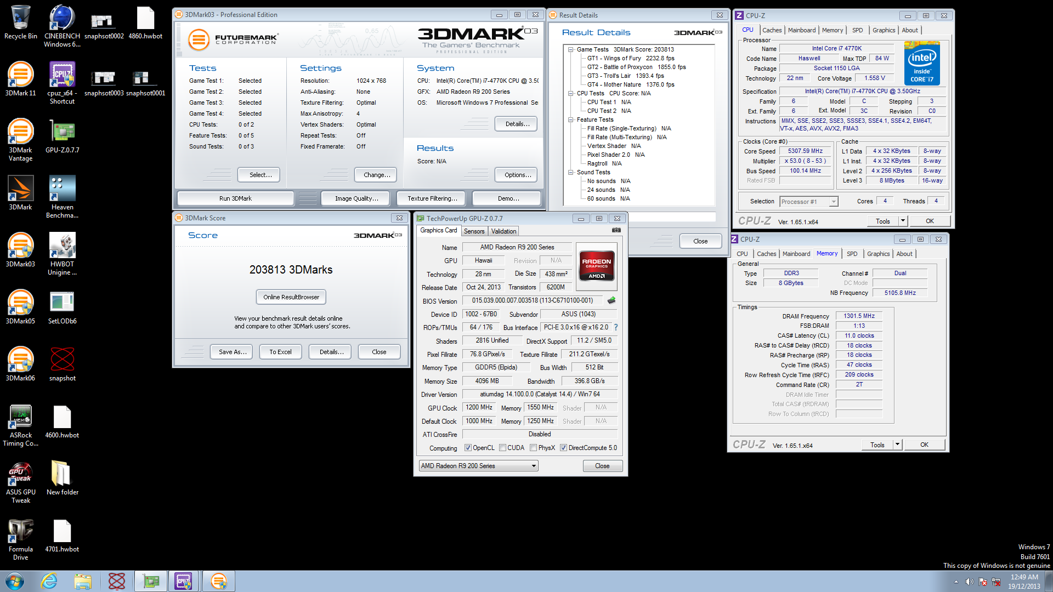1053x592 pixels.
Task: Open Mainboard tab in top CPU-Z window
Action: tap(801, 30)
